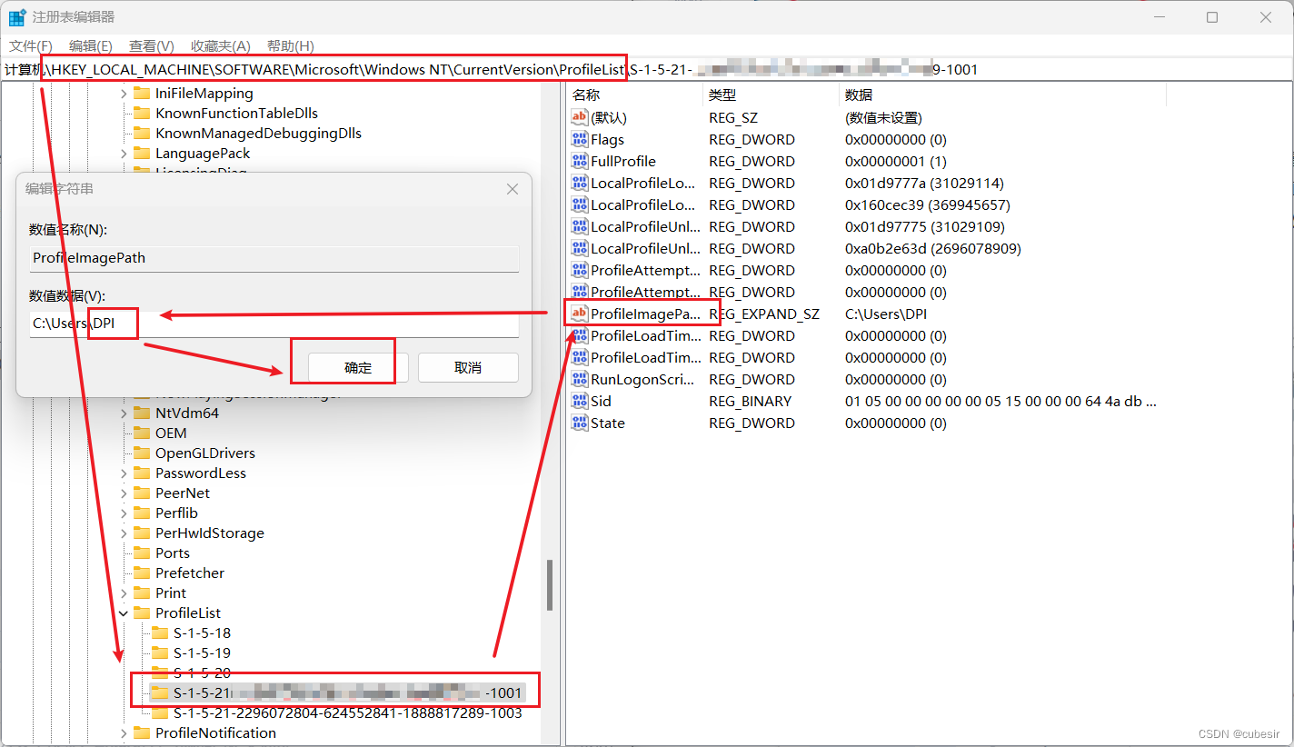
Task: Select the Prefetcher folder icon
Action: (144, 573)
